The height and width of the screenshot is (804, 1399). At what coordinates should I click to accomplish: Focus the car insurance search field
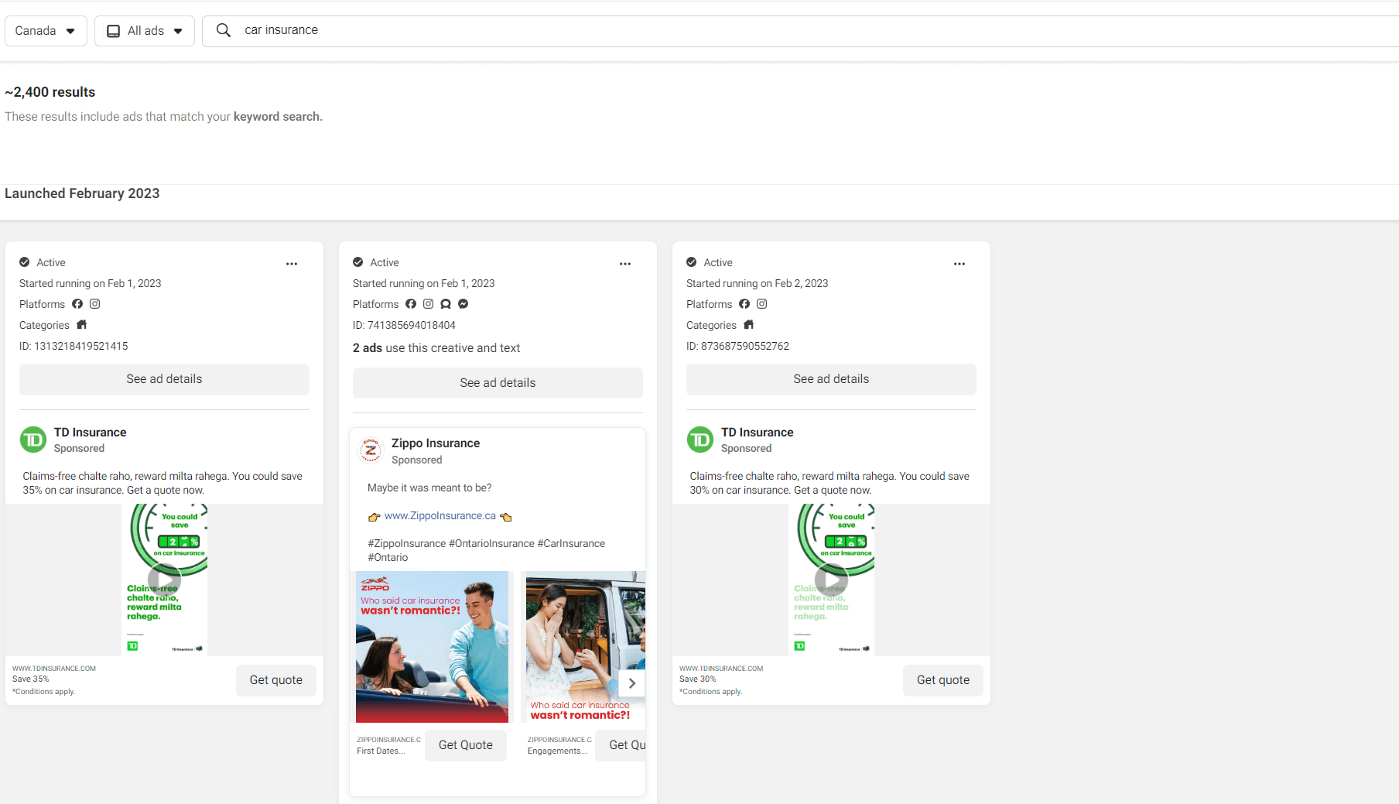click(800, 31)
